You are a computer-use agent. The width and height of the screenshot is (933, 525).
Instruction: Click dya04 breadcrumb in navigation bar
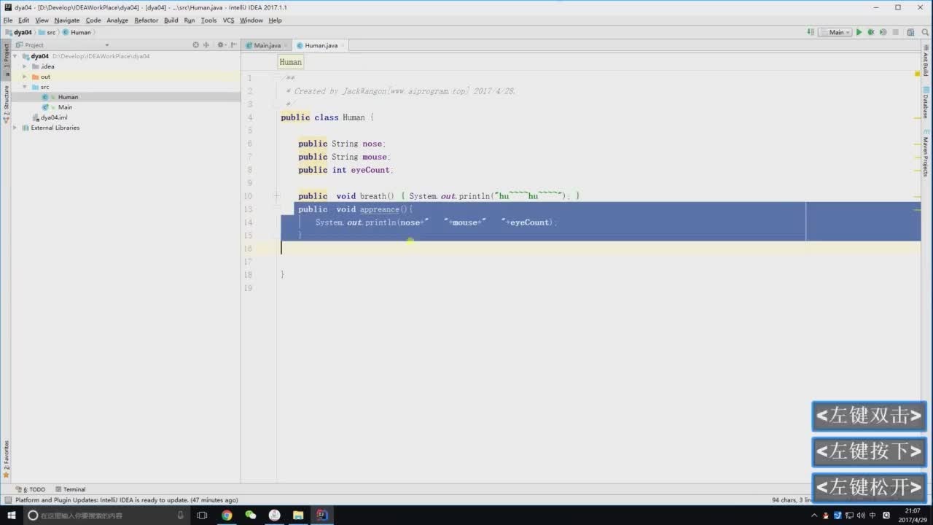point(18,32)
